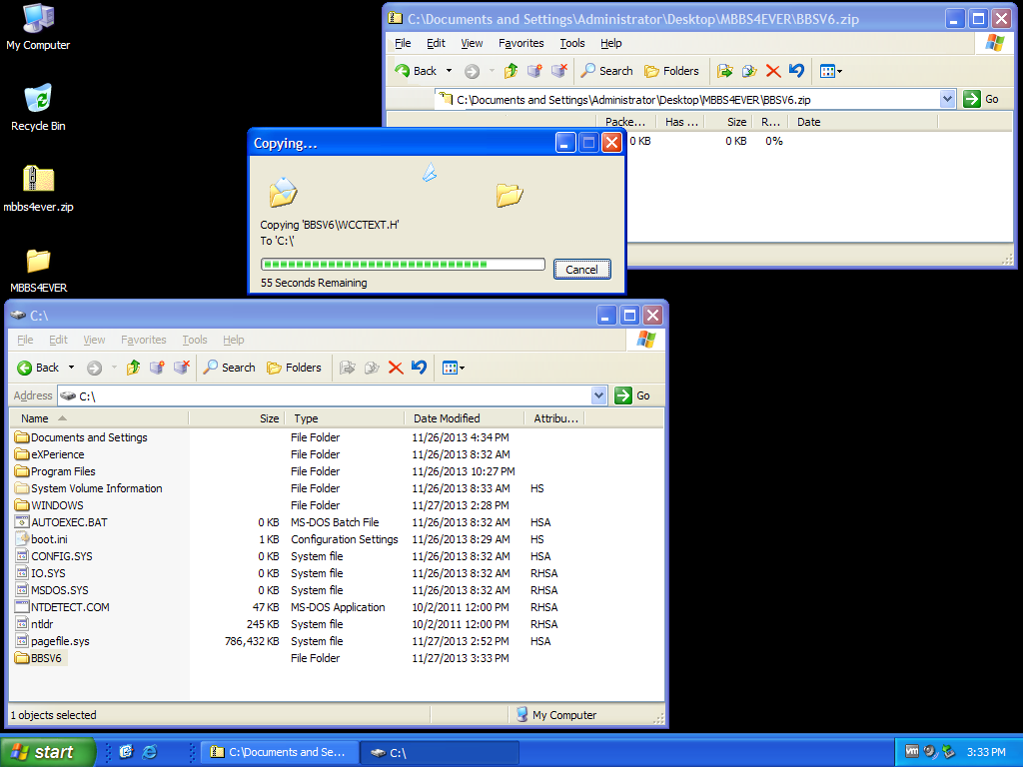Open Favorites menu in BBSV6.zip window
This screenshot has height=767, width=1023.
point(521,43)
